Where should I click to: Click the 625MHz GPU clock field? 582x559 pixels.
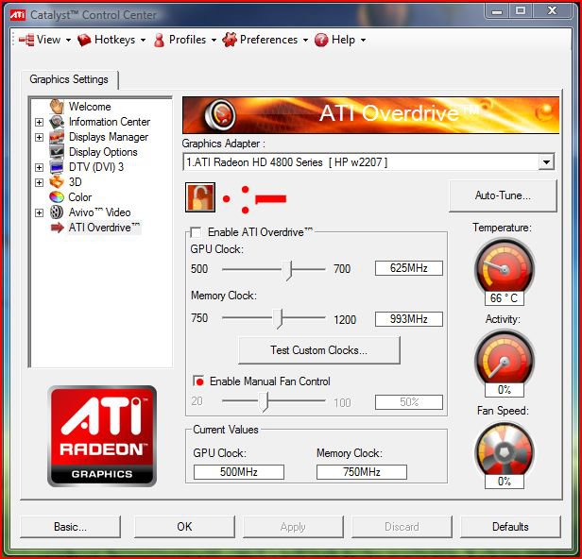click(x=409, y=268)
